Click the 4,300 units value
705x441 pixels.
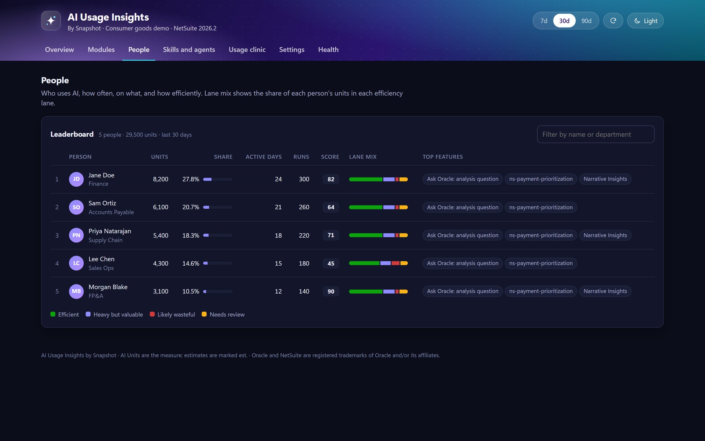pyautogui.click(x=160, y=263)
